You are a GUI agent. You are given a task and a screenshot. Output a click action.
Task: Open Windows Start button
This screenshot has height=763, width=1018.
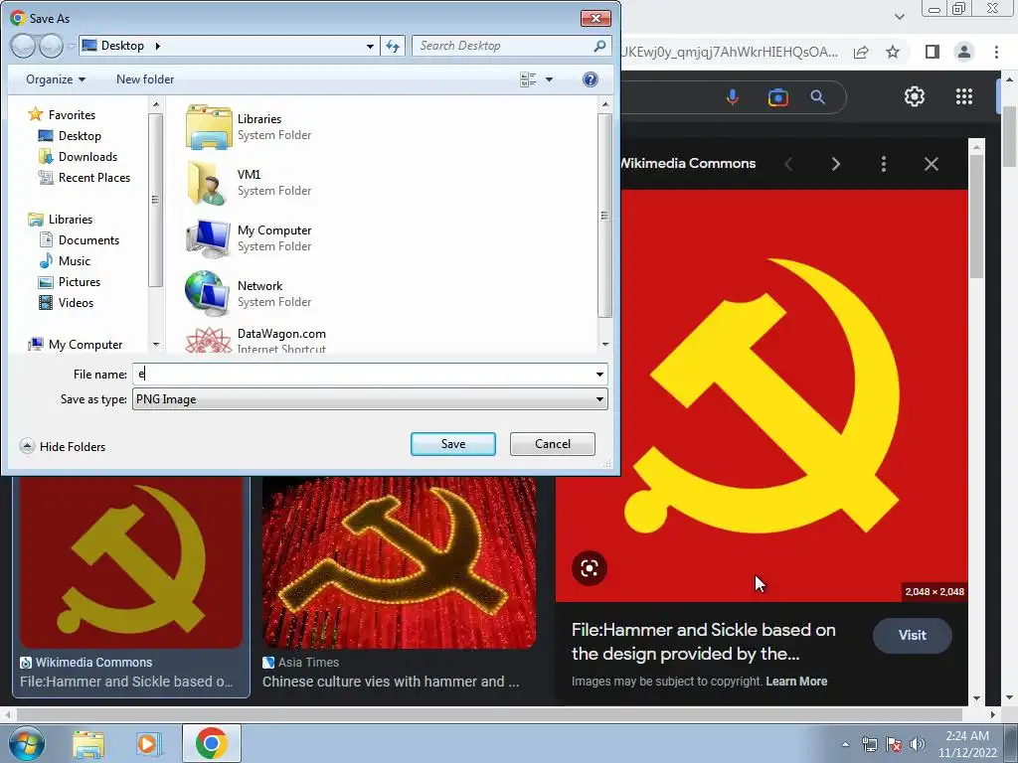coord(27,743)
